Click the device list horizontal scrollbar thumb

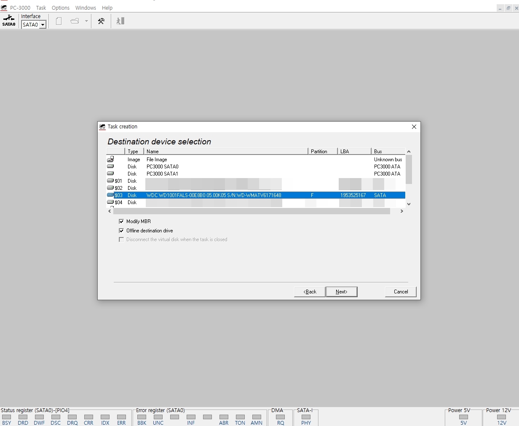(251, 211)
